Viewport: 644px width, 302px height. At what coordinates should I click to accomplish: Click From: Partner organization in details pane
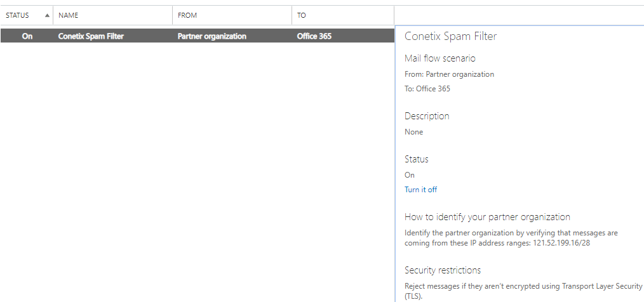click(x=449, y=74)
